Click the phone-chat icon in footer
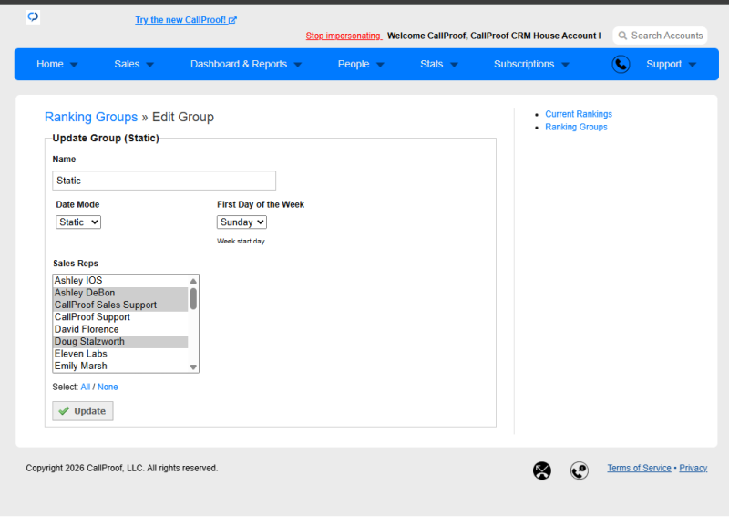729x517 pixels. coord(580,470)
